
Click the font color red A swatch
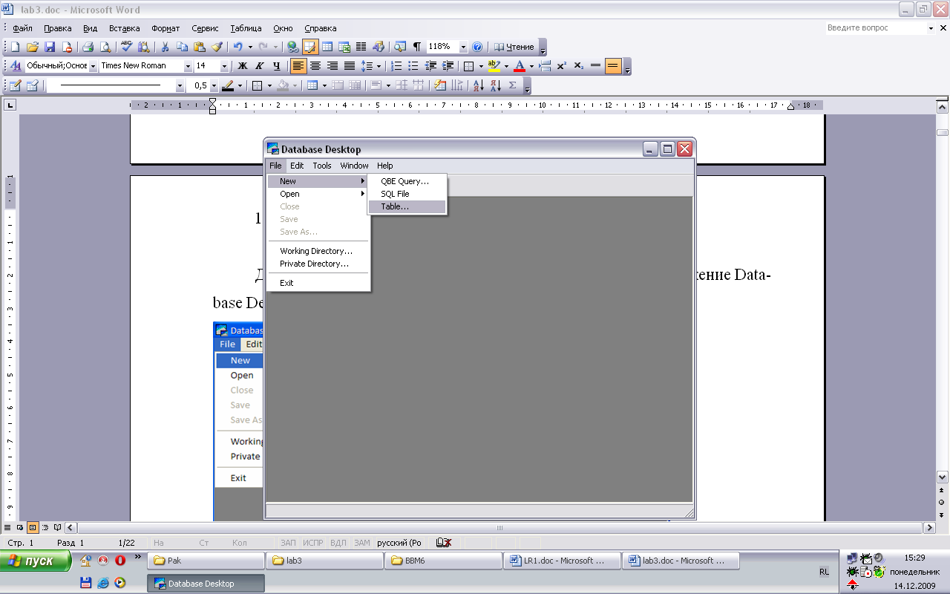point(520,66)
